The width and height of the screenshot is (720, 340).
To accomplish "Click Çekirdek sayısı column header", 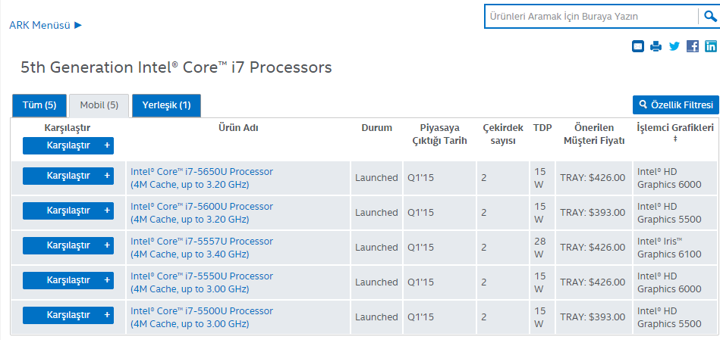I will [503, 134].
